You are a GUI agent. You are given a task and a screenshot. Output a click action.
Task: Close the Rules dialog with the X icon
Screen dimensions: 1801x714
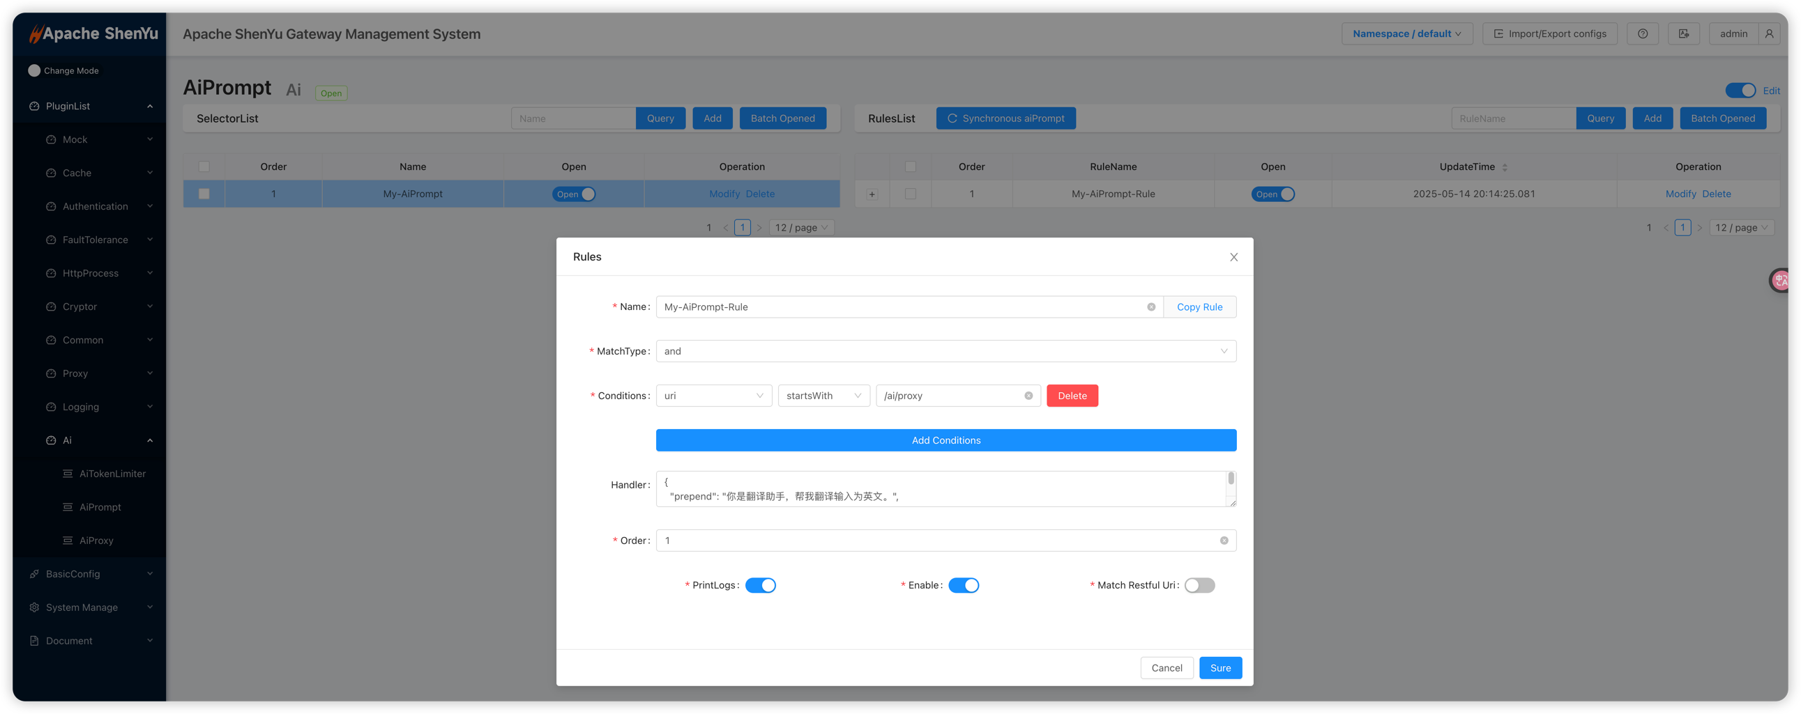pos(1233,257)
